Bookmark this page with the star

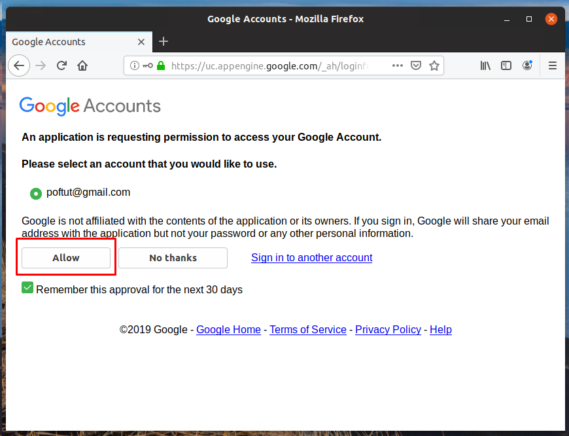tap(434, 65)
